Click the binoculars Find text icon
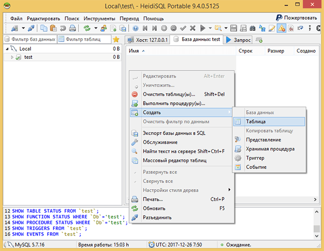The width and height of the screenshot is (324, 251). (x=252, y=28)
